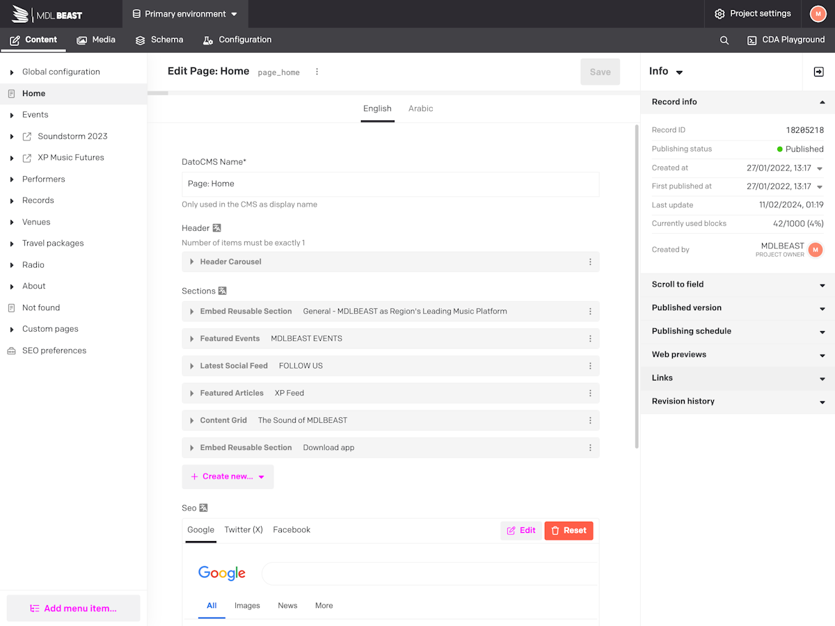835x626 pixels.
Task: Open the Primary environment dropdown
Action: coord(185,14)
